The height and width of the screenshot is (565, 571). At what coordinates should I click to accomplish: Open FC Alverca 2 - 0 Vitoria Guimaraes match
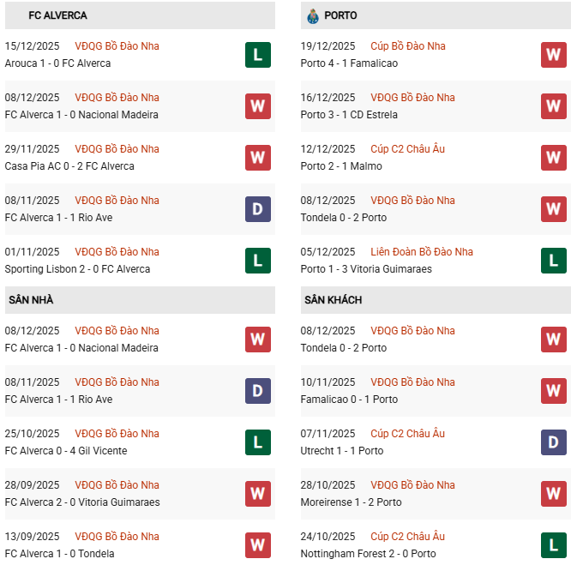[82, 502]
